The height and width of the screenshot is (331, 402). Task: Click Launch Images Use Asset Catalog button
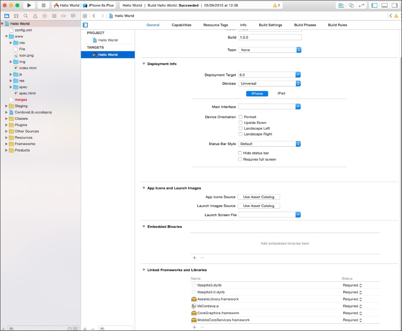click(258, 206)
